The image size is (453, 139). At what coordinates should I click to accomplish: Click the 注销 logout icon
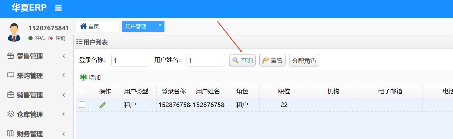tap(51, 38)
